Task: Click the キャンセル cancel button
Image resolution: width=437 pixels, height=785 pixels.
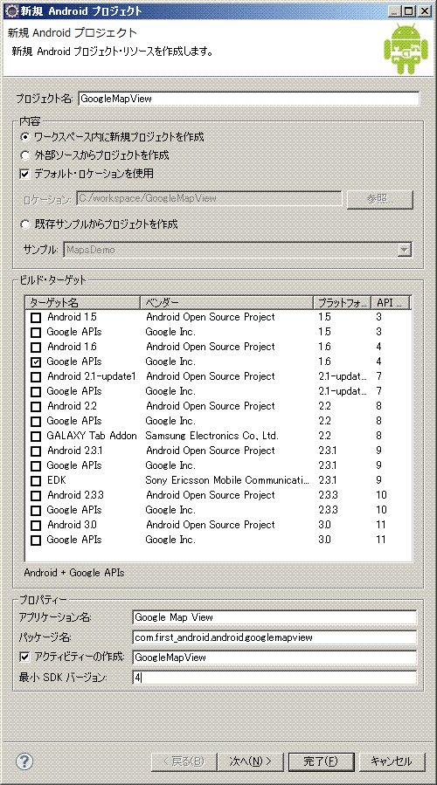Action: [392, 761]
